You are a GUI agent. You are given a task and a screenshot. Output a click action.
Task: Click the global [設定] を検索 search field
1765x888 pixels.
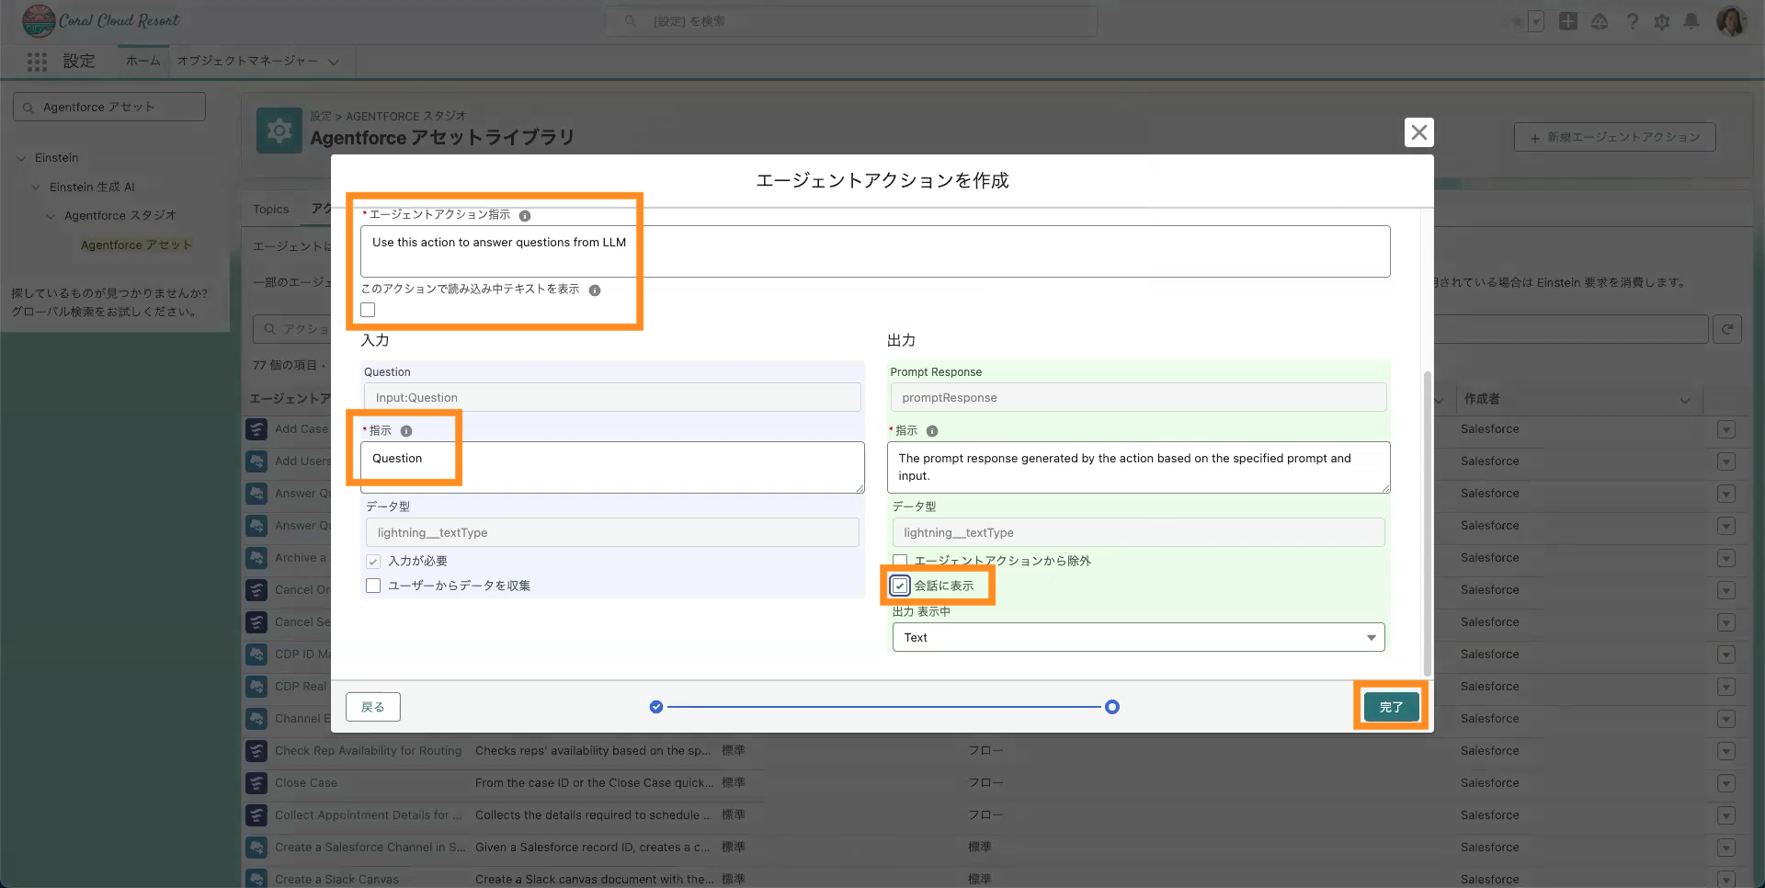(851, 21)
